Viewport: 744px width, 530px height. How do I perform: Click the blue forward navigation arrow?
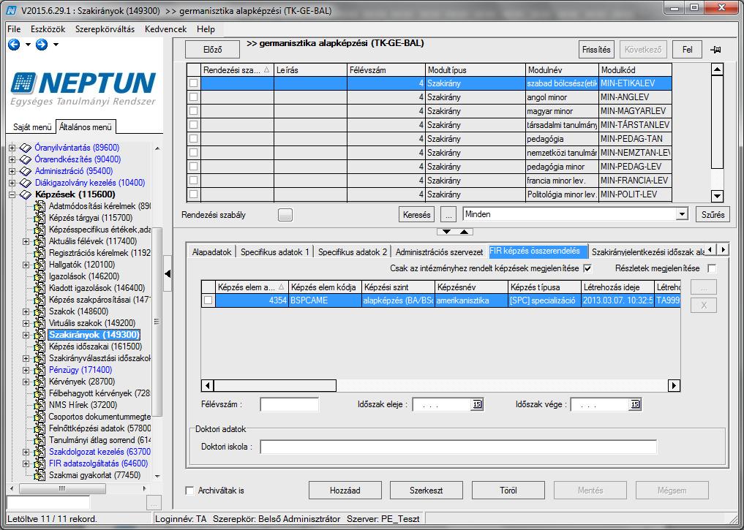[42, 45]
